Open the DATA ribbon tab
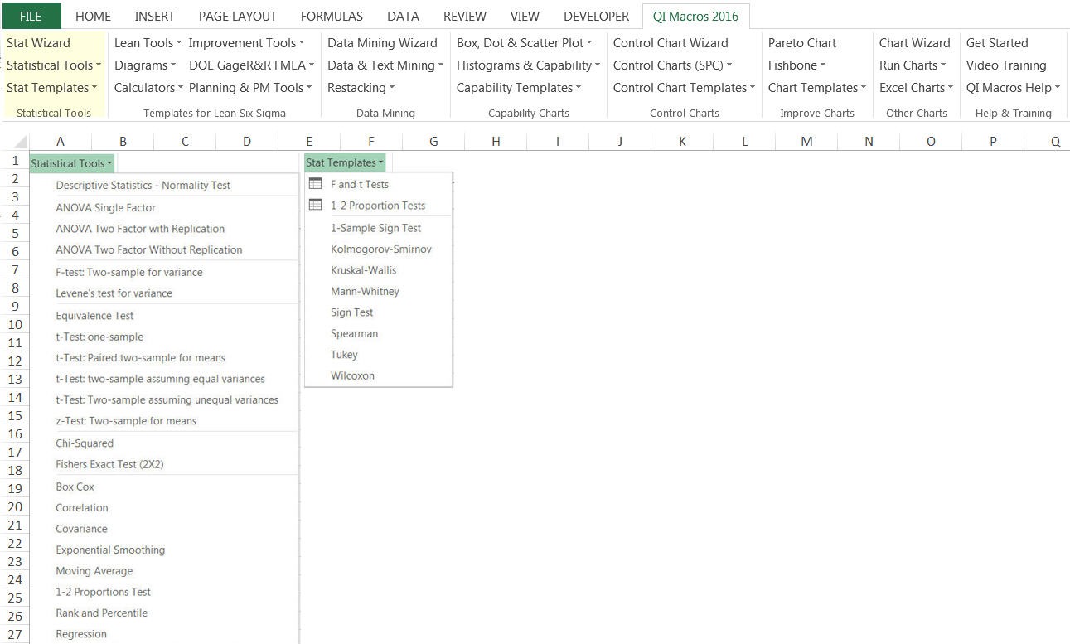The width and height of the screenshot is (1070, 644). tap(403, 16)
